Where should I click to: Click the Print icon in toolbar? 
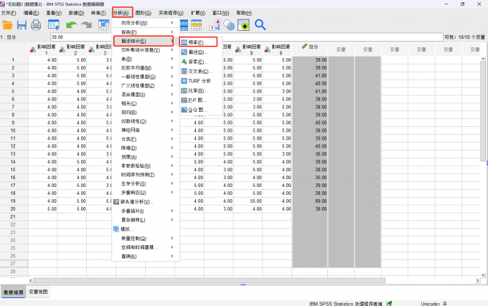(x=36, y=25)
